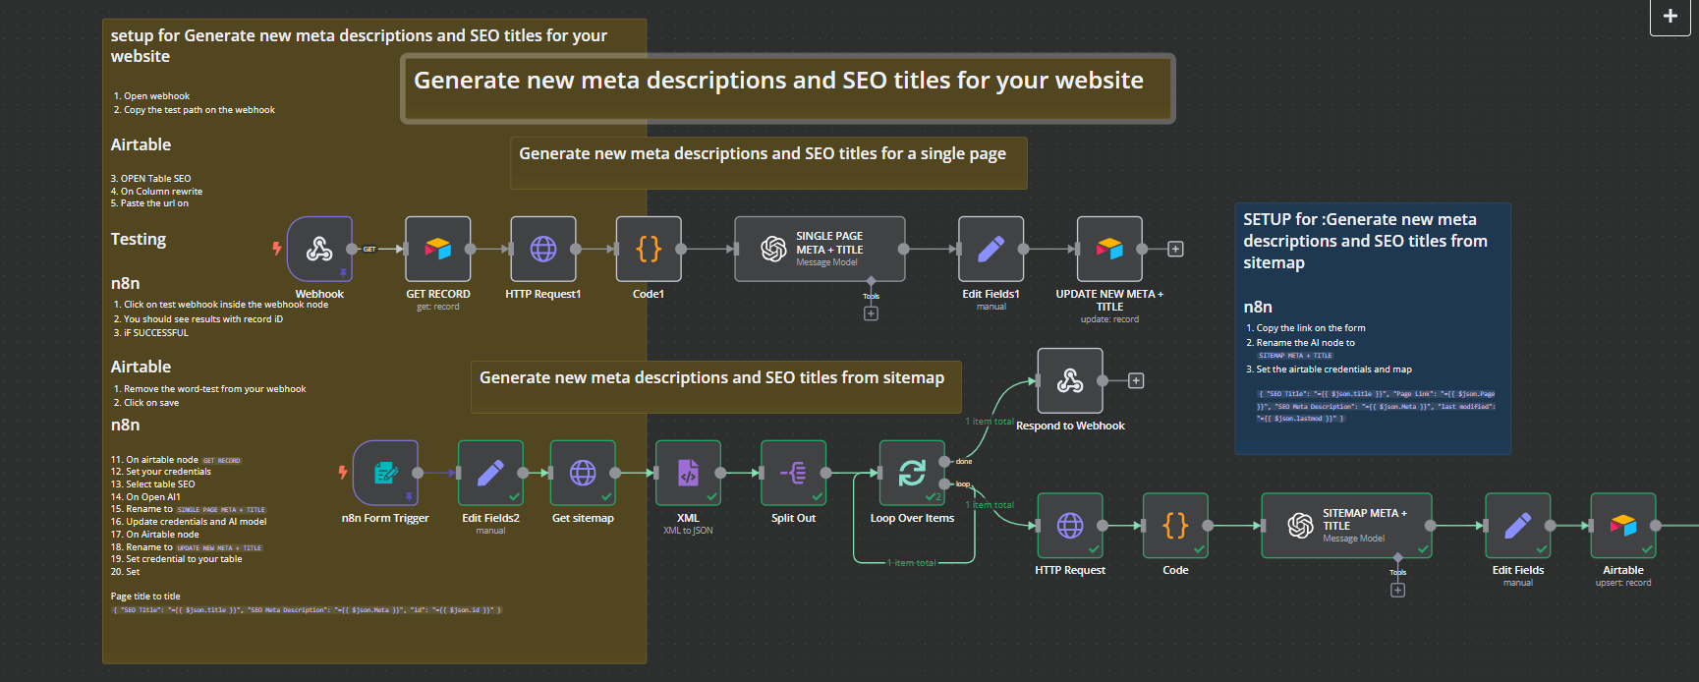Select the HTTP Request1 globe node
The width and height of the screenshot is (1699, 682).
[543, 249]
